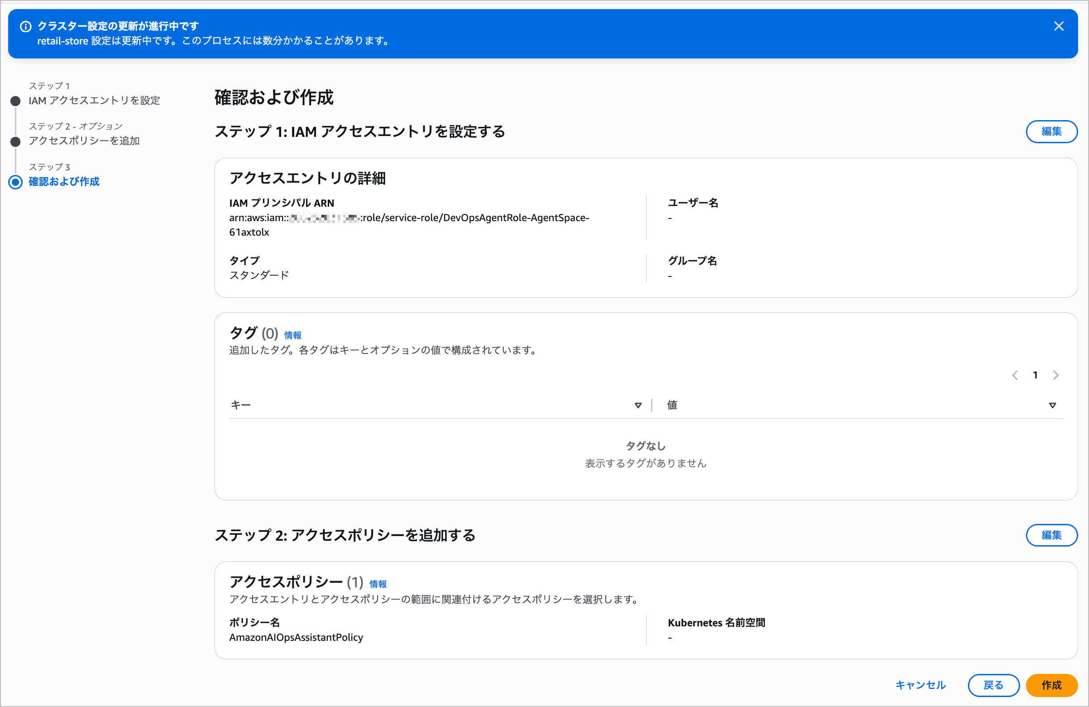
Task: Select Step 1 IAM アクセスエントリを設定
Action: [x=94, y=101]
